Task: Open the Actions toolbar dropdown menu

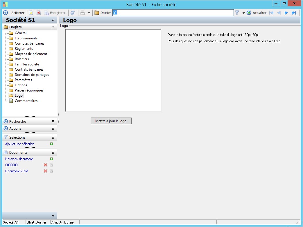Action: pyautogui.click(x=18, y=13)
